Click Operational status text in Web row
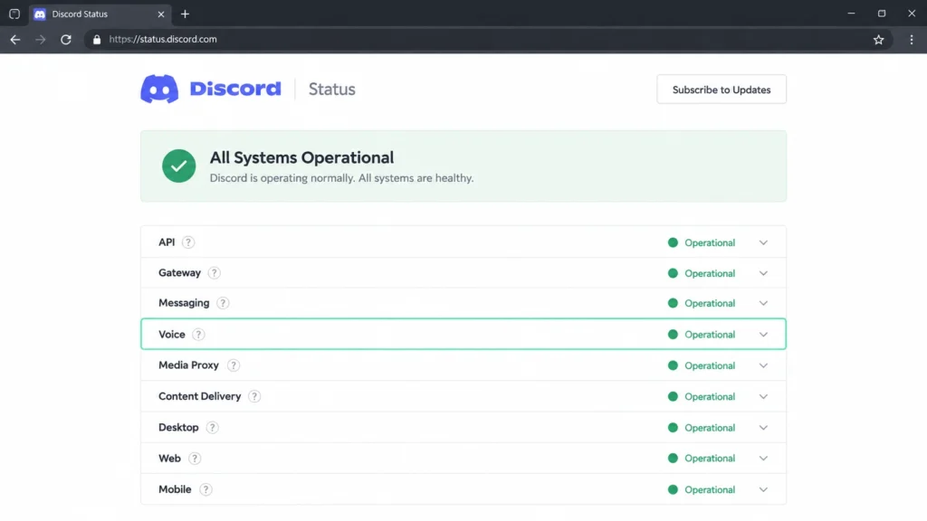The image size is (927, 521). pyautogui.click(x=710, y=459)
